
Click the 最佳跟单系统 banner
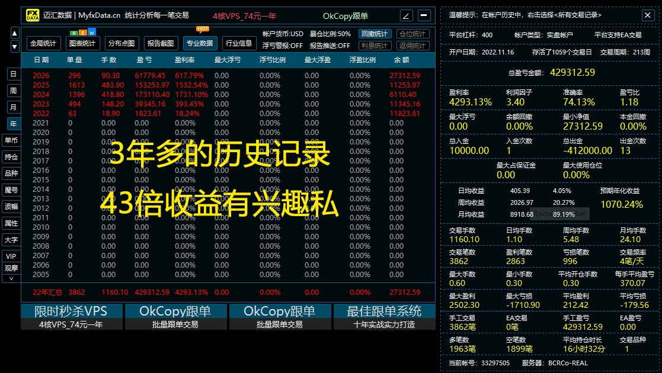coord(383,311)
